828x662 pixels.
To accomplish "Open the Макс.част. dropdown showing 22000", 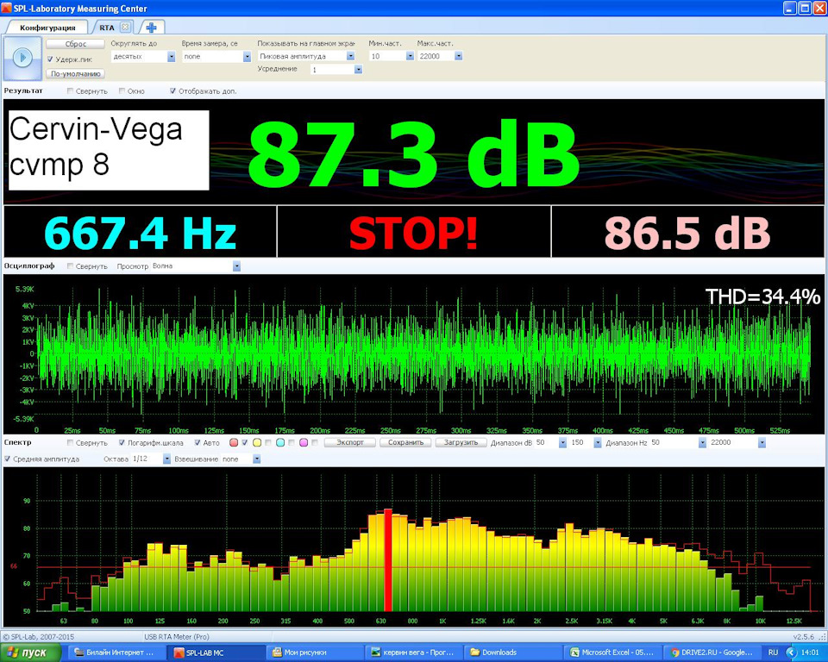I will tap(458, 56).
